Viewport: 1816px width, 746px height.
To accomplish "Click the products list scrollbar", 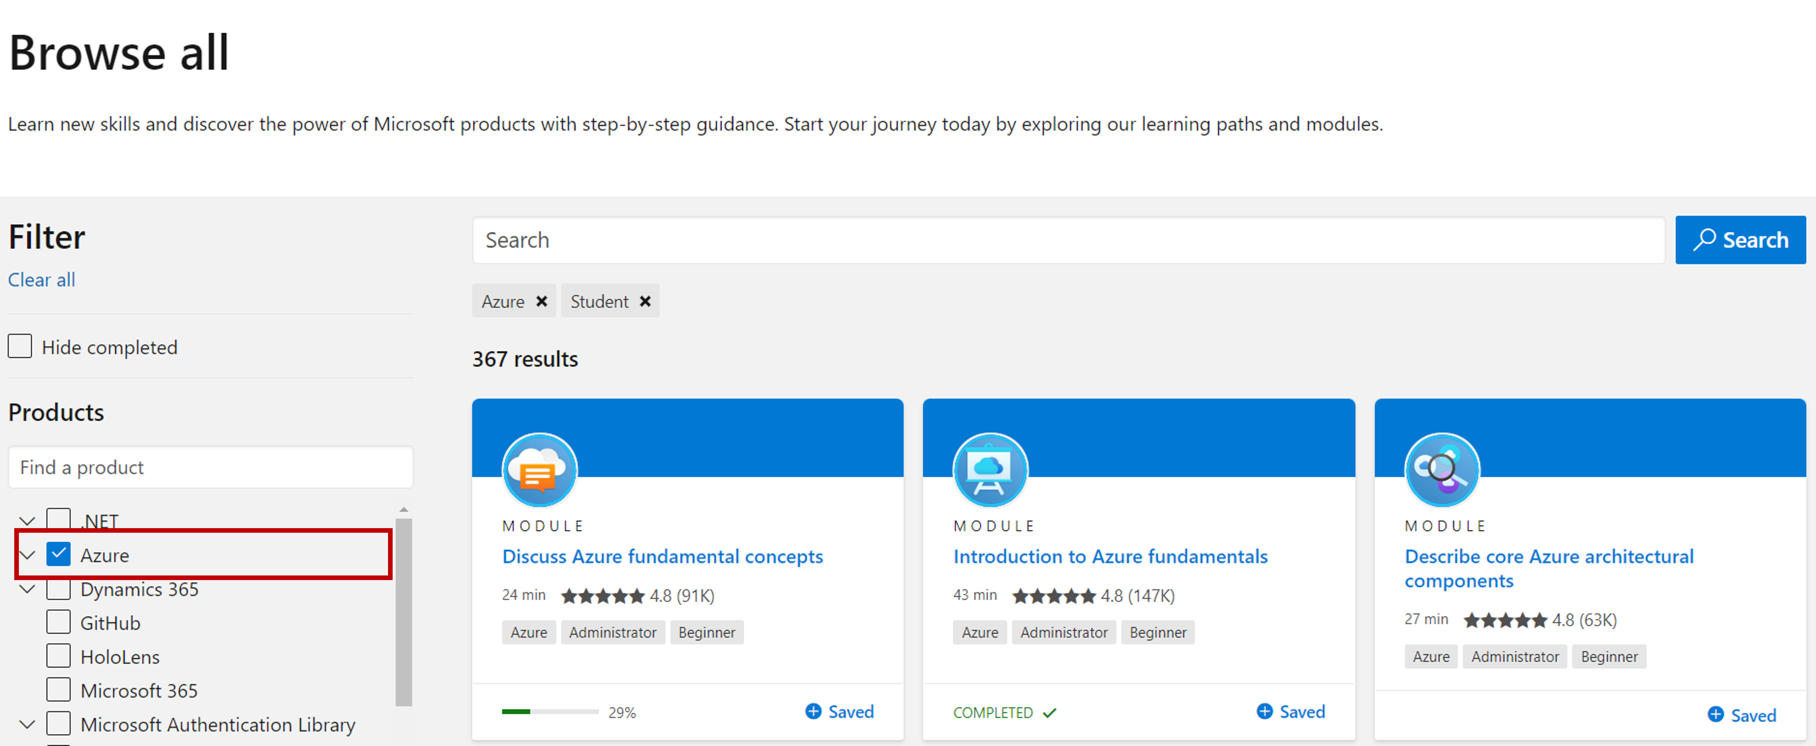I will (x=403, y=611).
